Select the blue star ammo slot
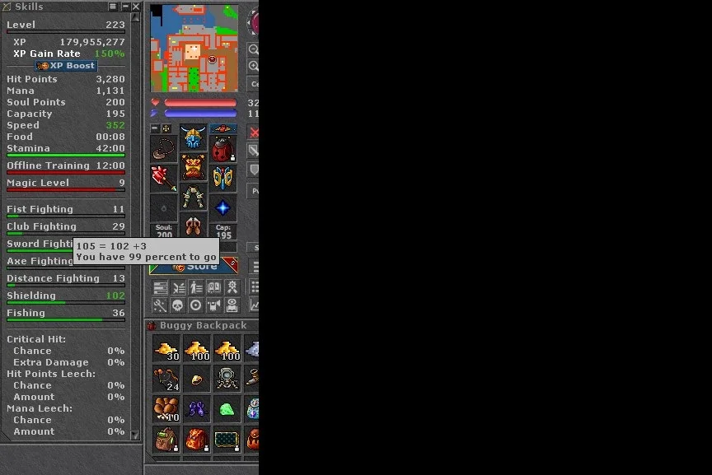Screen dimensions: 712x475 [223, 207]
